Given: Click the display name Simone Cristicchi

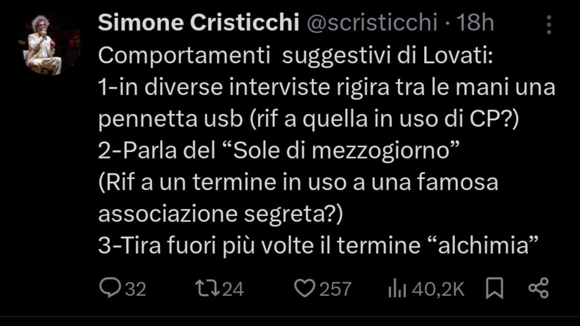Looking at the screenshot, I should coord(199,23).
